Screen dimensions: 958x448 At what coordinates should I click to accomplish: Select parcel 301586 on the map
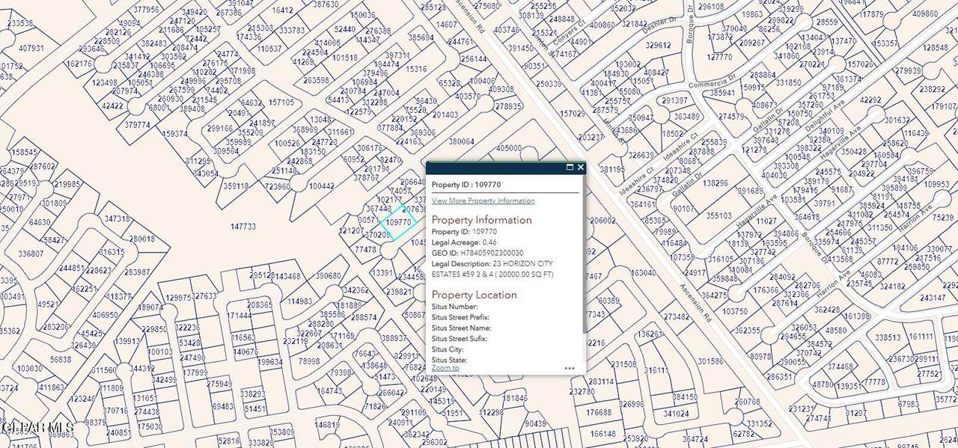(711, 361)
